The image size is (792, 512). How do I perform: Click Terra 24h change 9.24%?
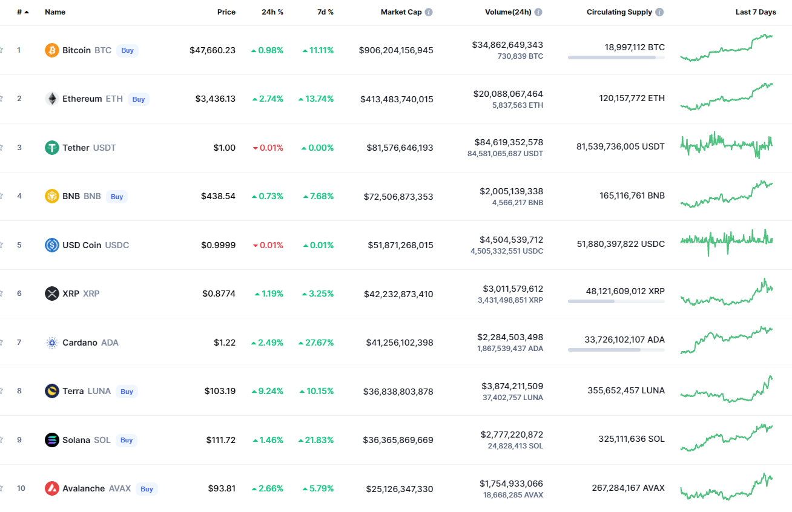[267, 391]
